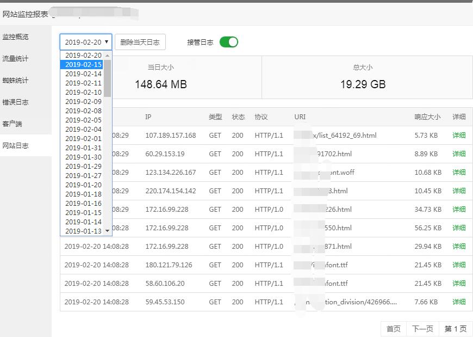Click the 状态 column header
This screenshot has width=473, height=337.
tap(238, 117)
